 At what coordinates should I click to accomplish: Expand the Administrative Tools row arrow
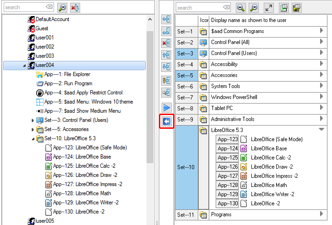[x=321, y=119]
